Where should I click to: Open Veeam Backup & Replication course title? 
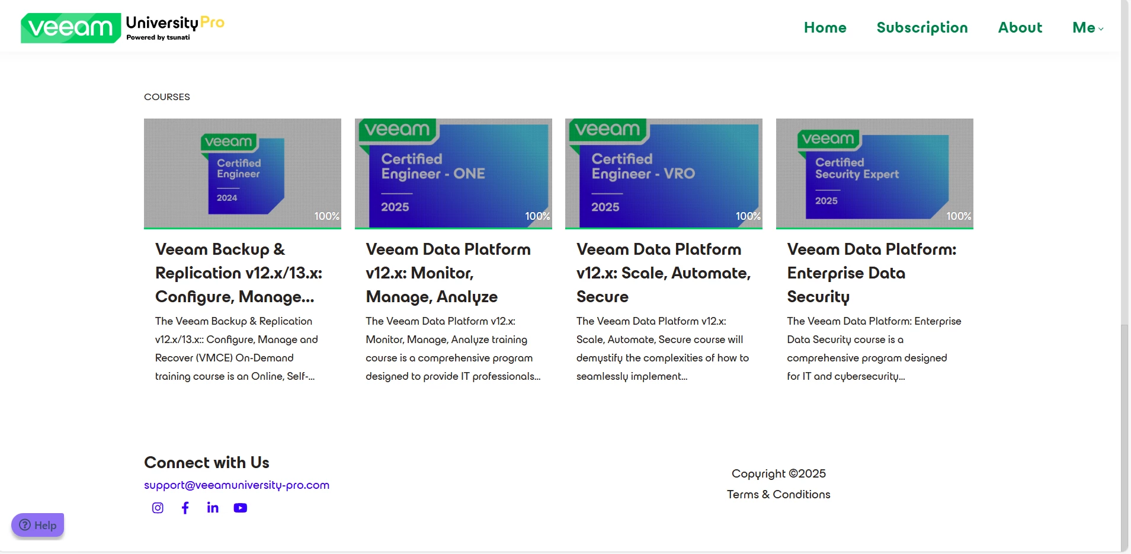pos(239,273)
